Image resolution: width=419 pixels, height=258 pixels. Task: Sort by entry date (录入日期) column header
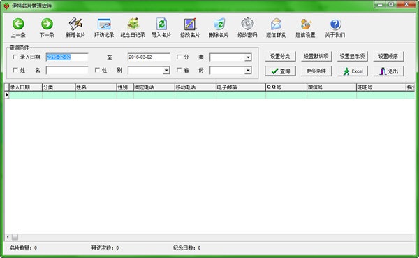[26, 87]
